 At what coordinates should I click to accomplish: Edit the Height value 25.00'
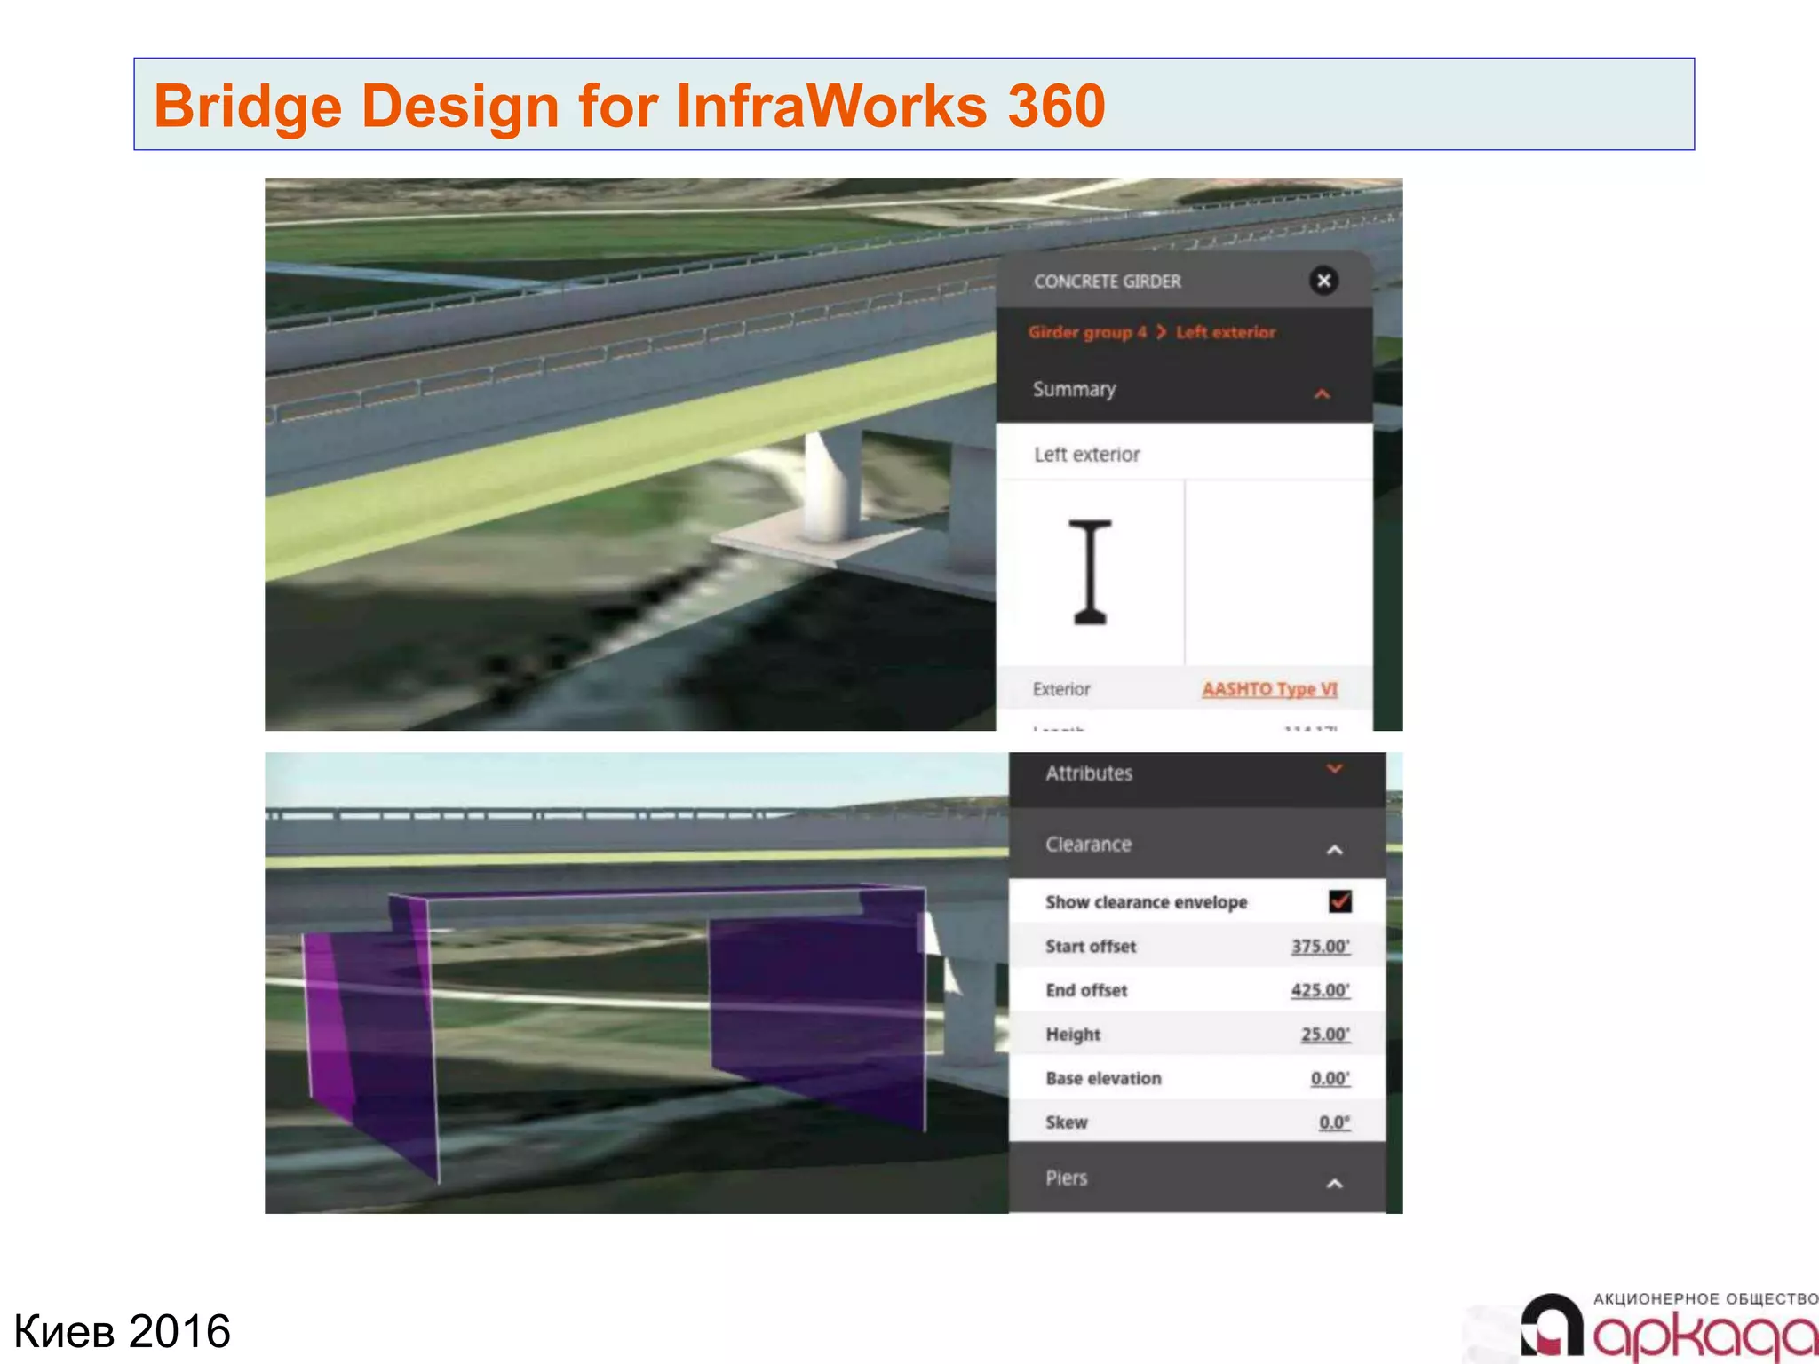pos(1325,1035)
